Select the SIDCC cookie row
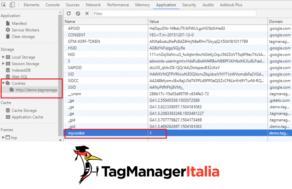This screenshot has height=189, width=292. click(x=178, y=81)
